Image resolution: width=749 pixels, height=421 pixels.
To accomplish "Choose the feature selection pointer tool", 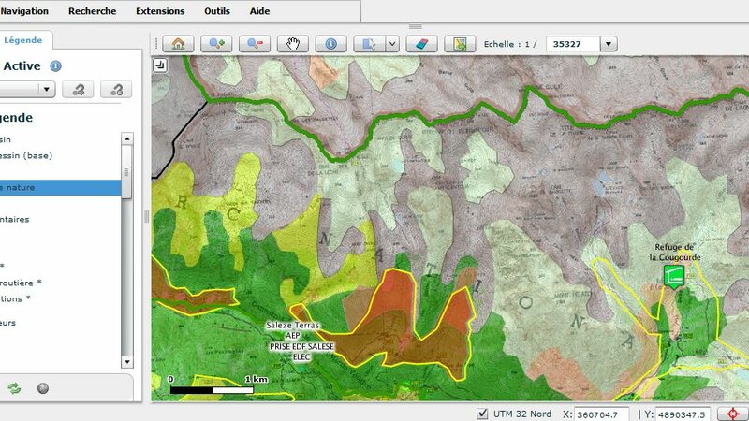I will point(371,44).
